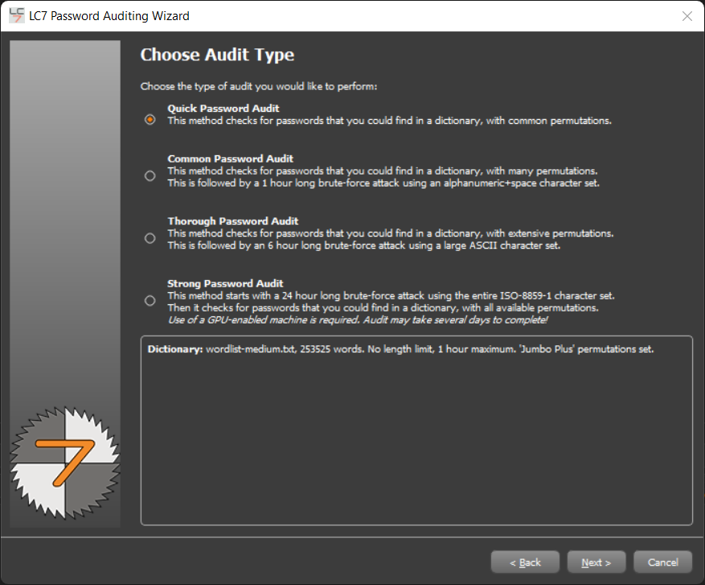This screenshot has width=705, height=585.
Task: Click the 'LC7 Password Auditing Wizard' window title
Action: coord(109,16)
